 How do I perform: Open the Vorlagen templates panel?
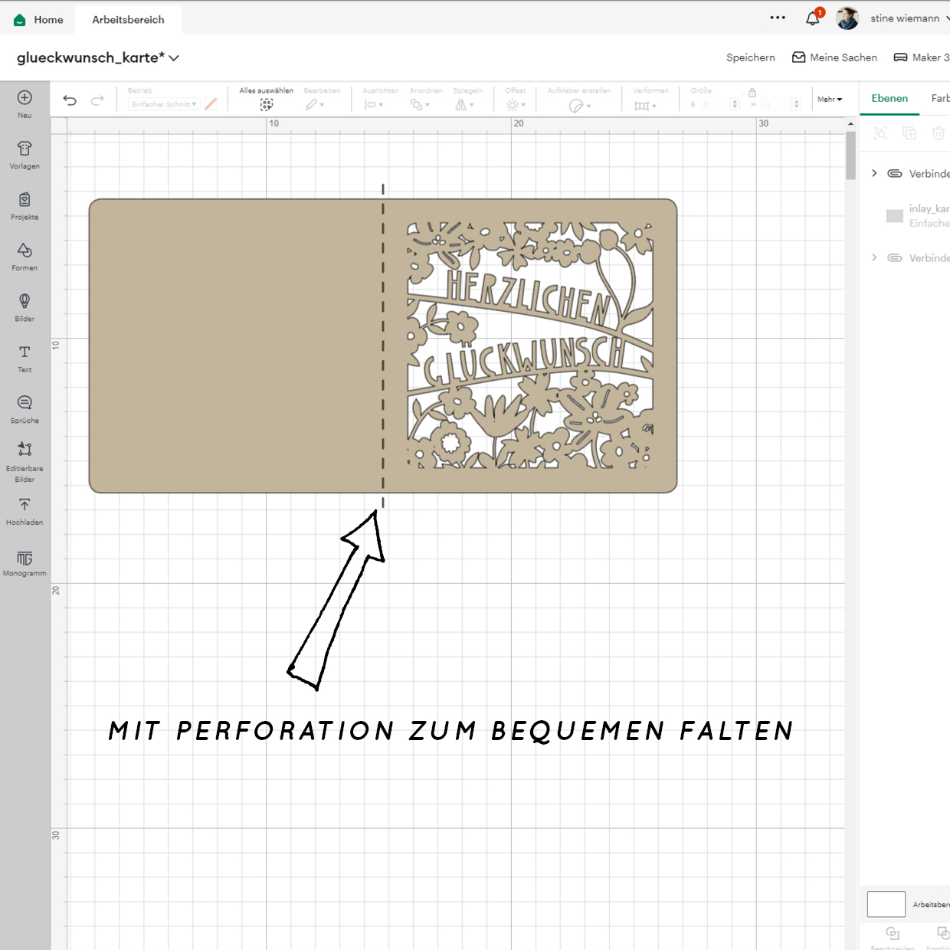point(25,154)
